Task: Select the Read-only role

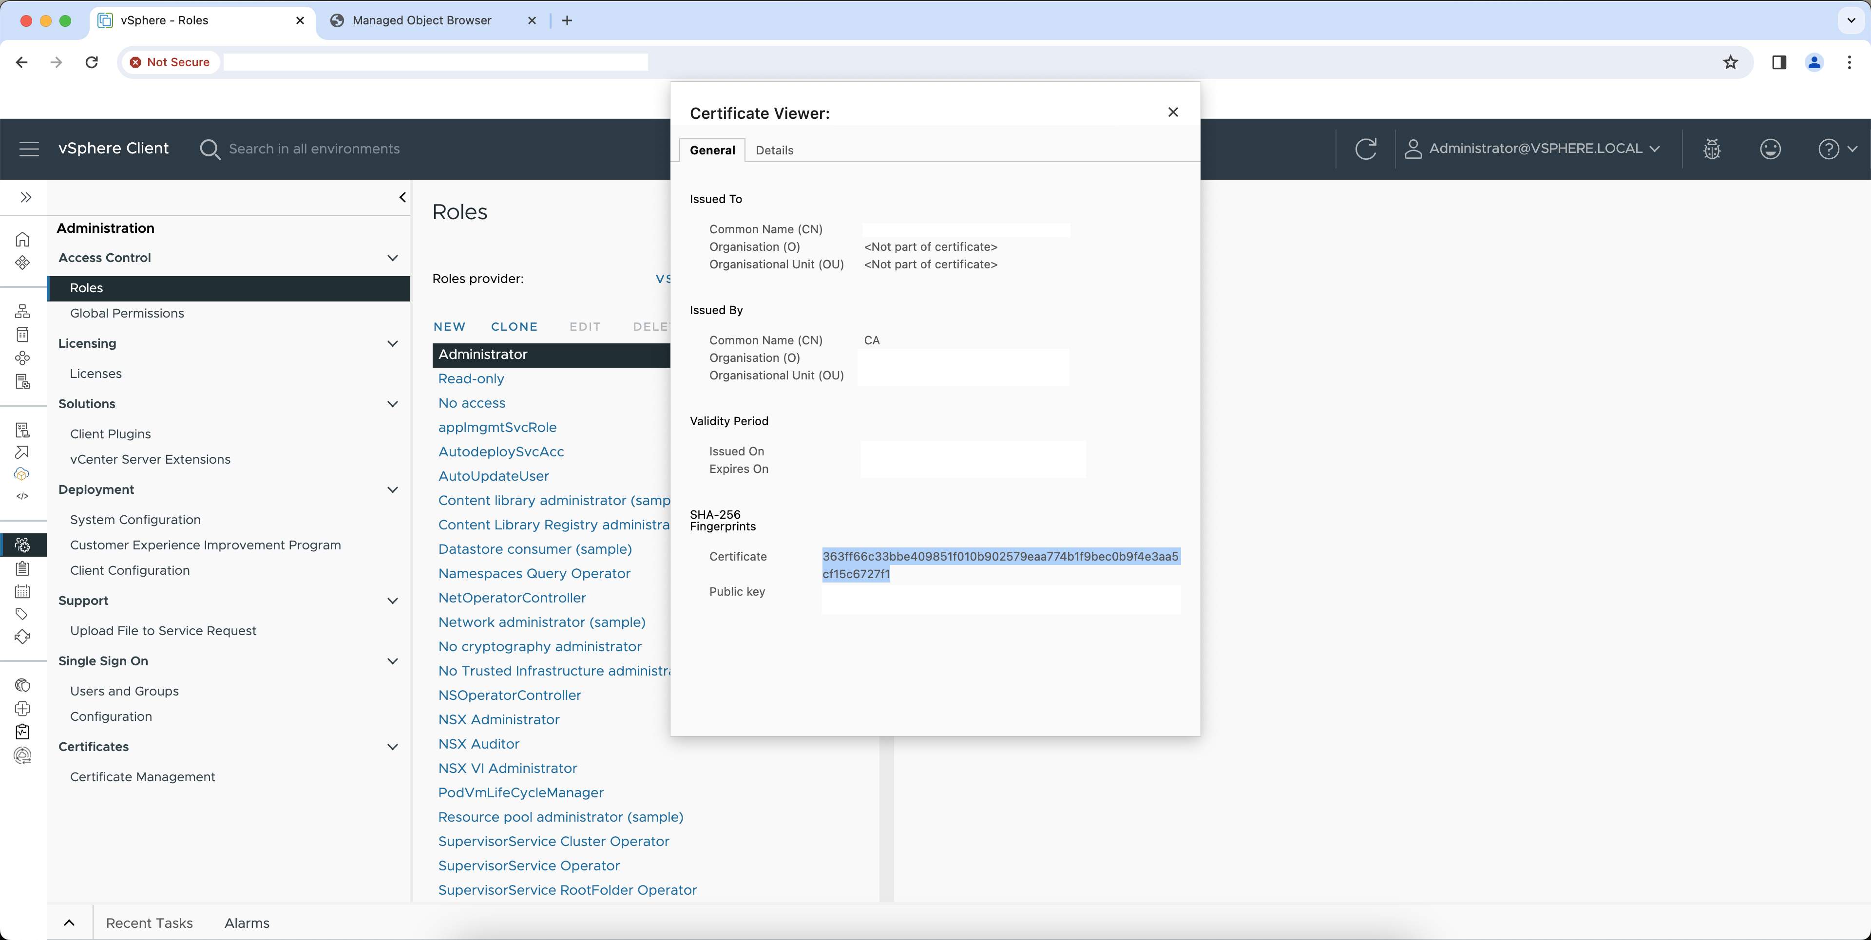Action: [x=471, y=378]
